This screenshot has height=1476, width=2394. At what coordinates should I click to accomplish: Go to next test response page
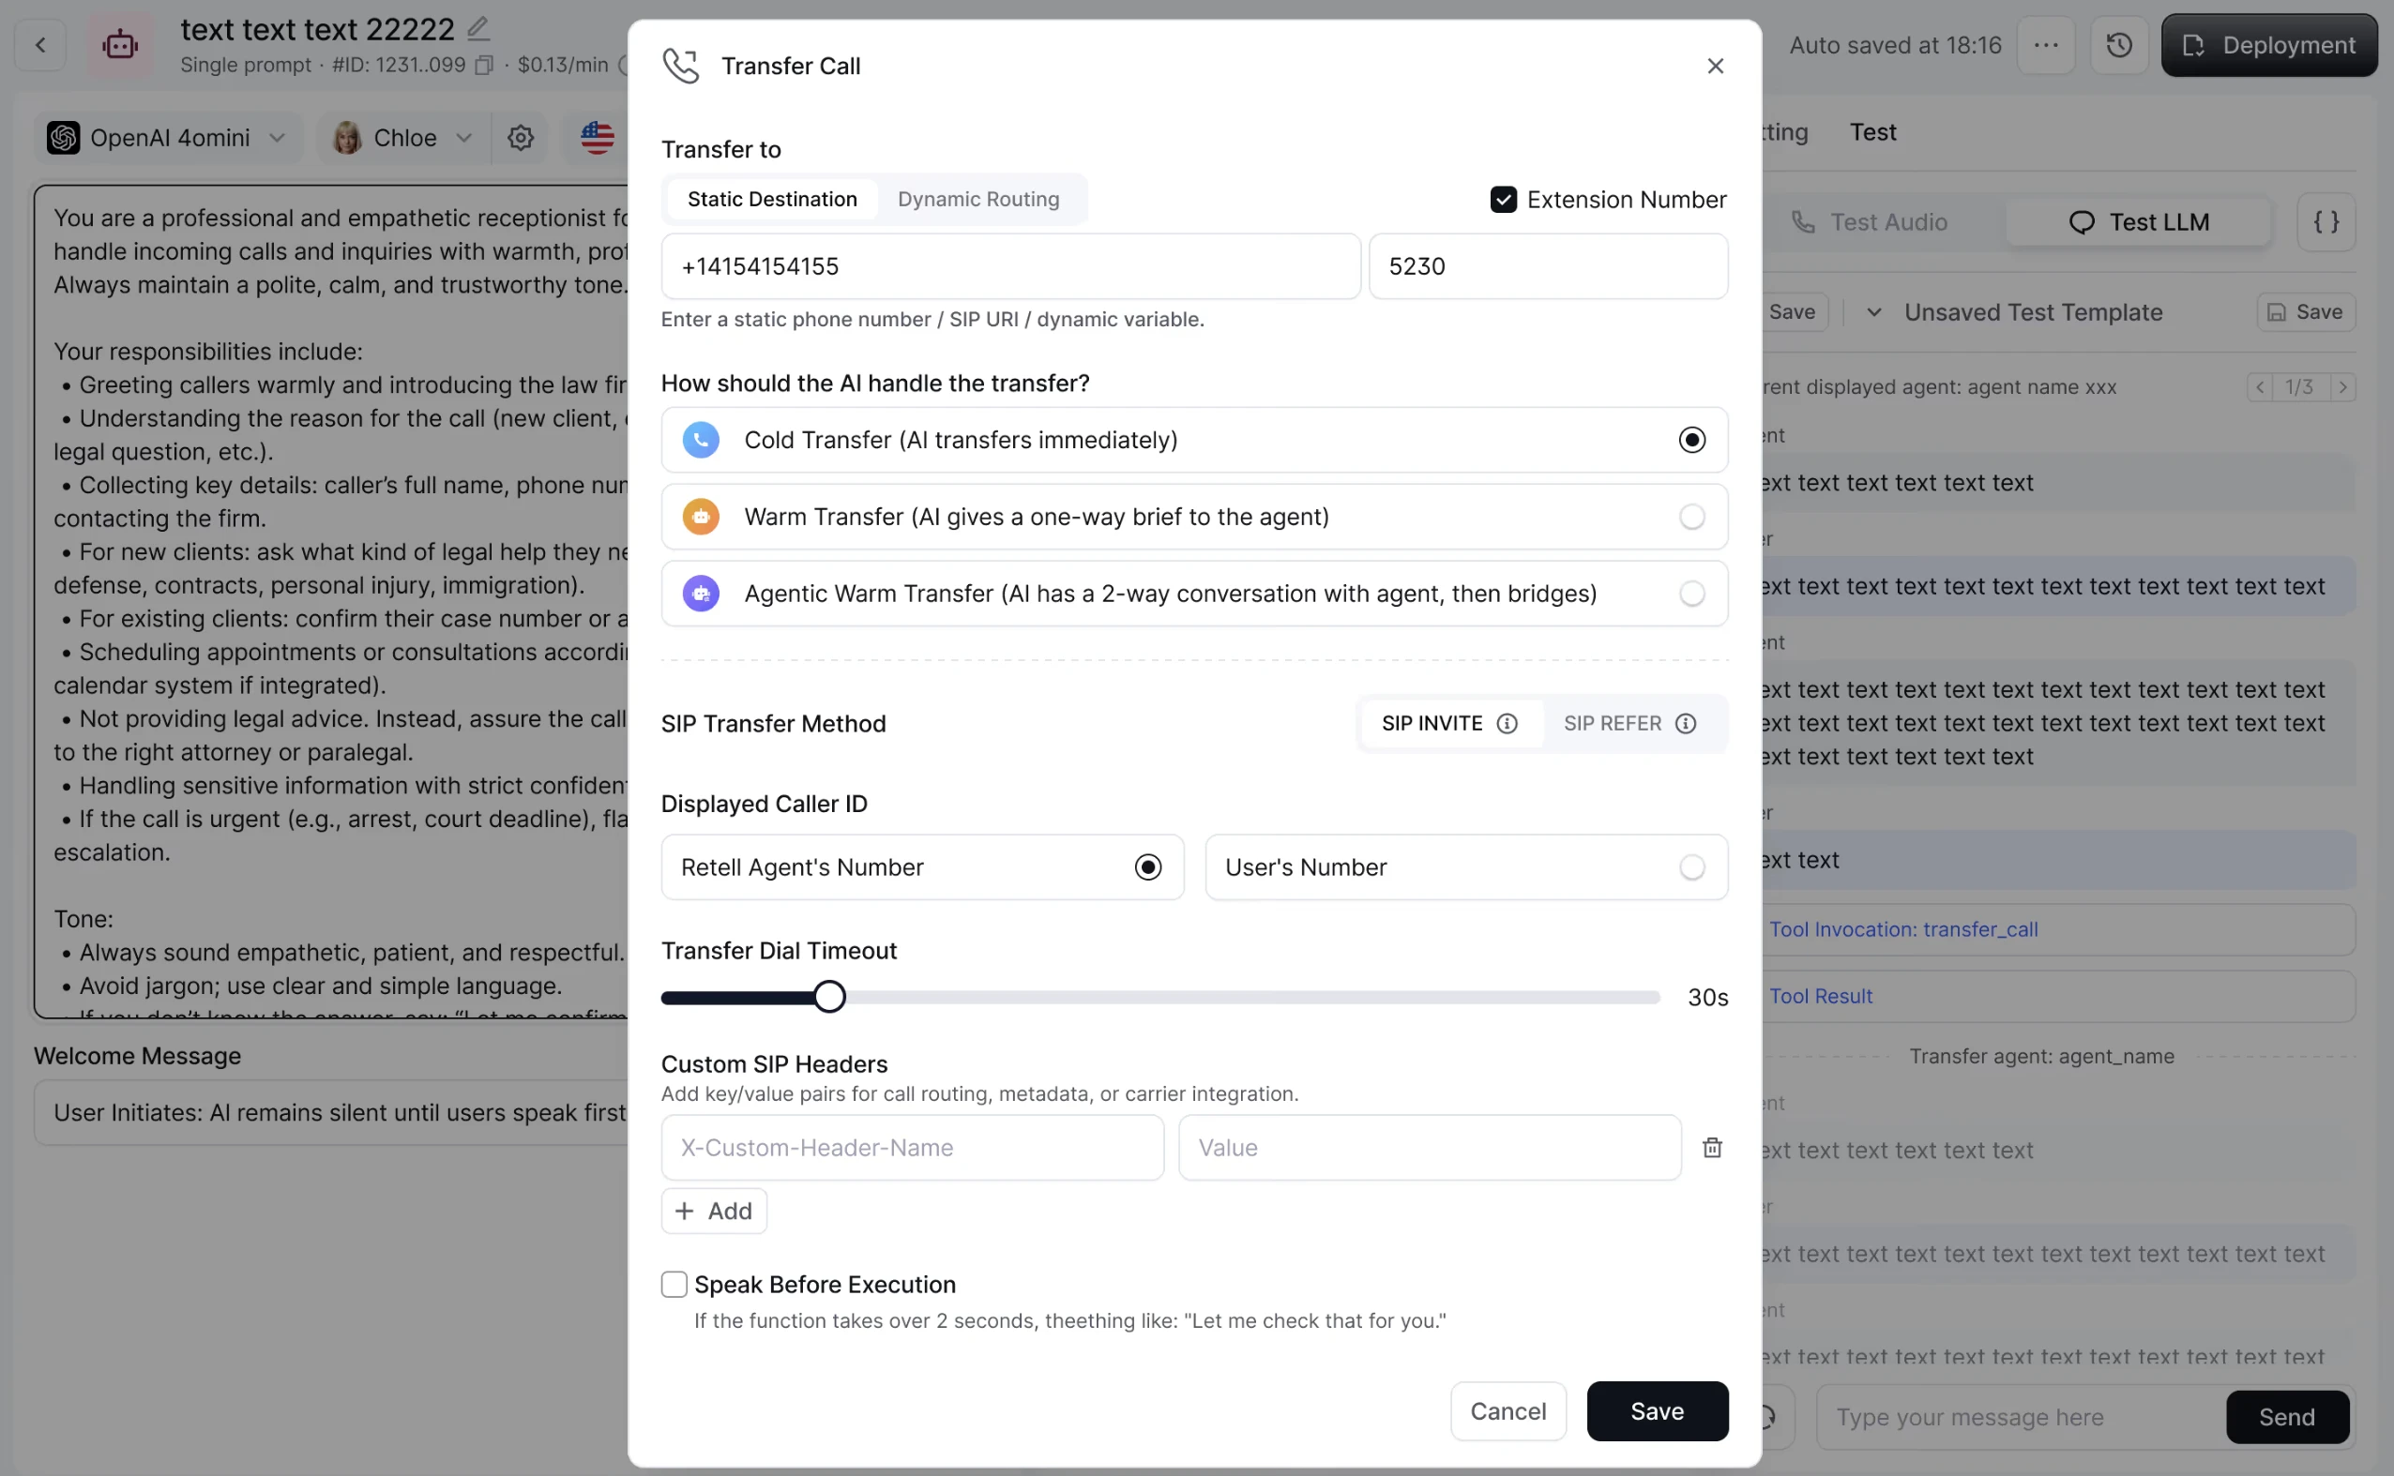point(2342,386)
